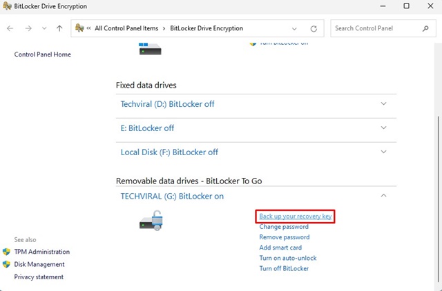Open TPM Administration link
This screenshot has width=442, height=291.
coord(42,252)
